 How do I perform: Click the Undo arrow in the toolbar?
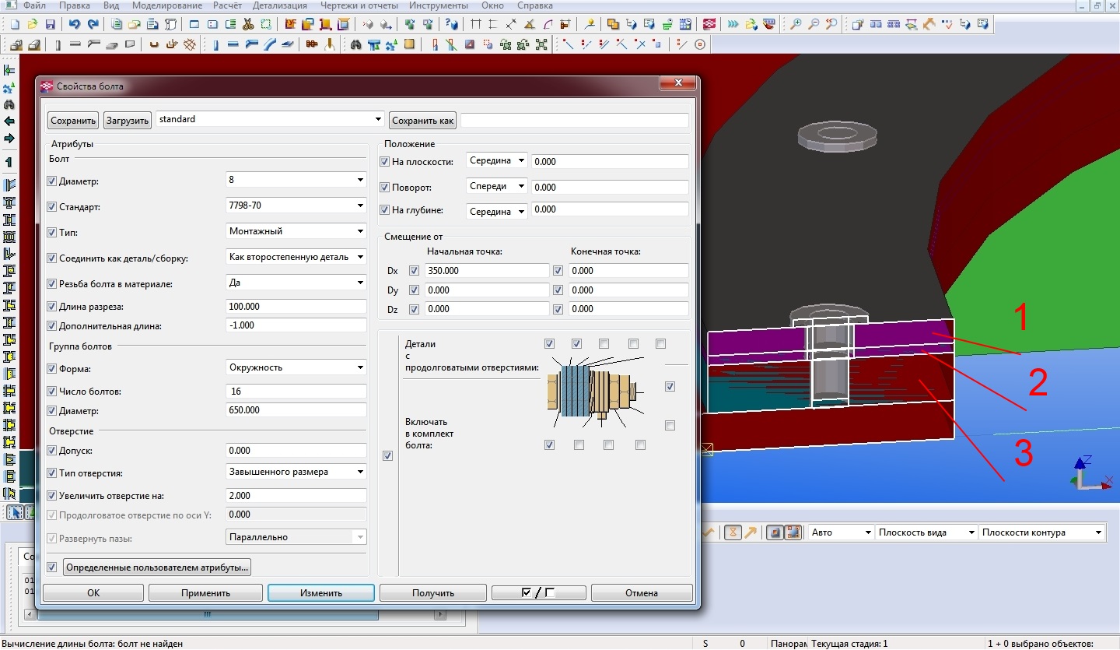75,24
